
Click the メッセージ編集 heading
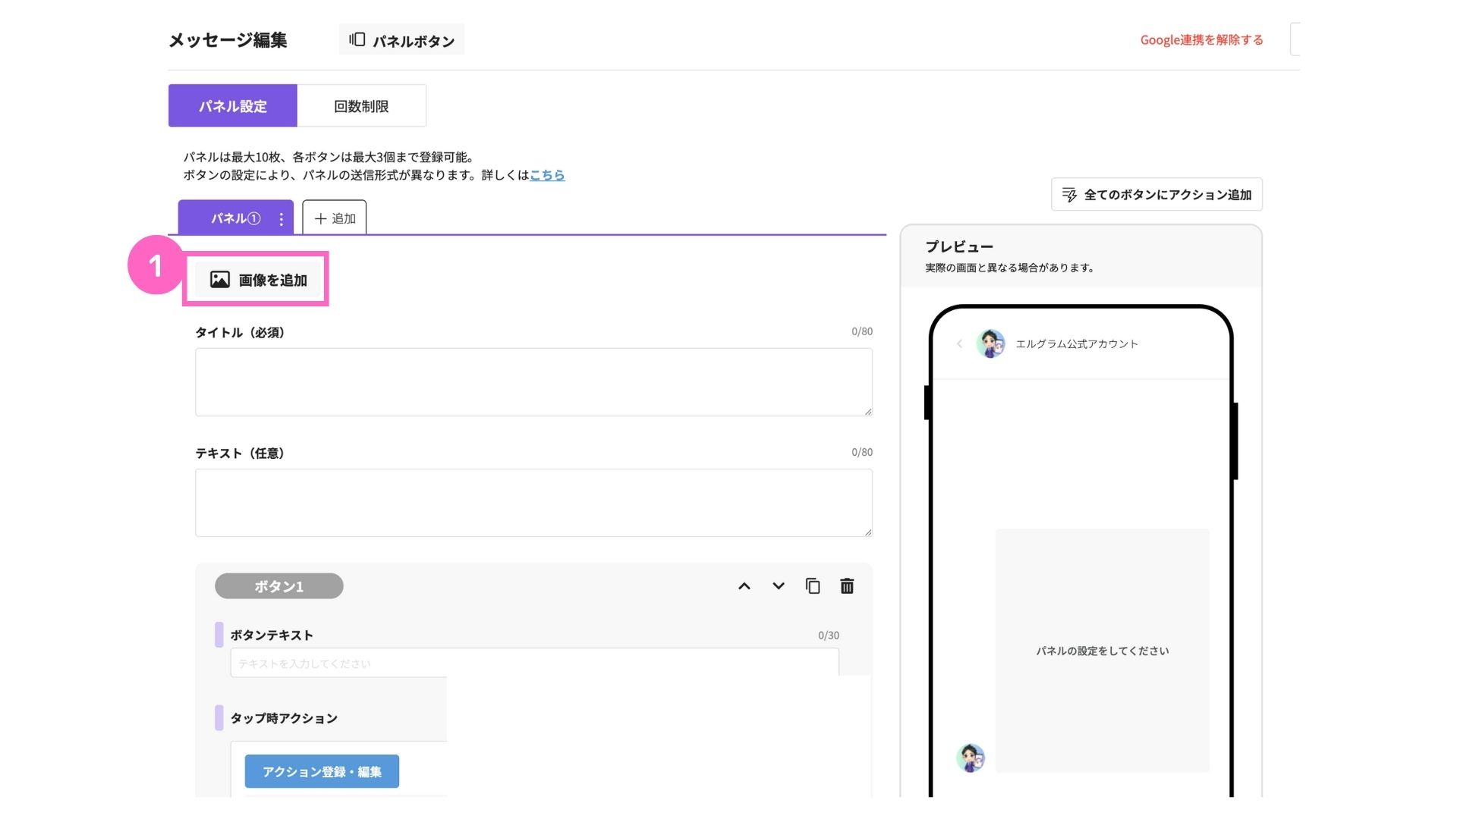coord(228,40)
